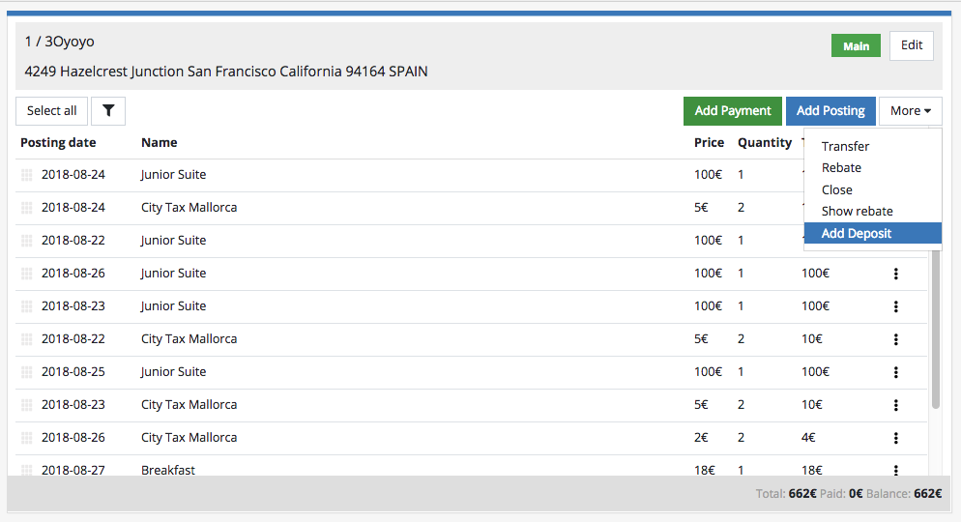
Task: Click grid handle of 2018-08-27 Breakfast row
Action: tap(27, 471)
